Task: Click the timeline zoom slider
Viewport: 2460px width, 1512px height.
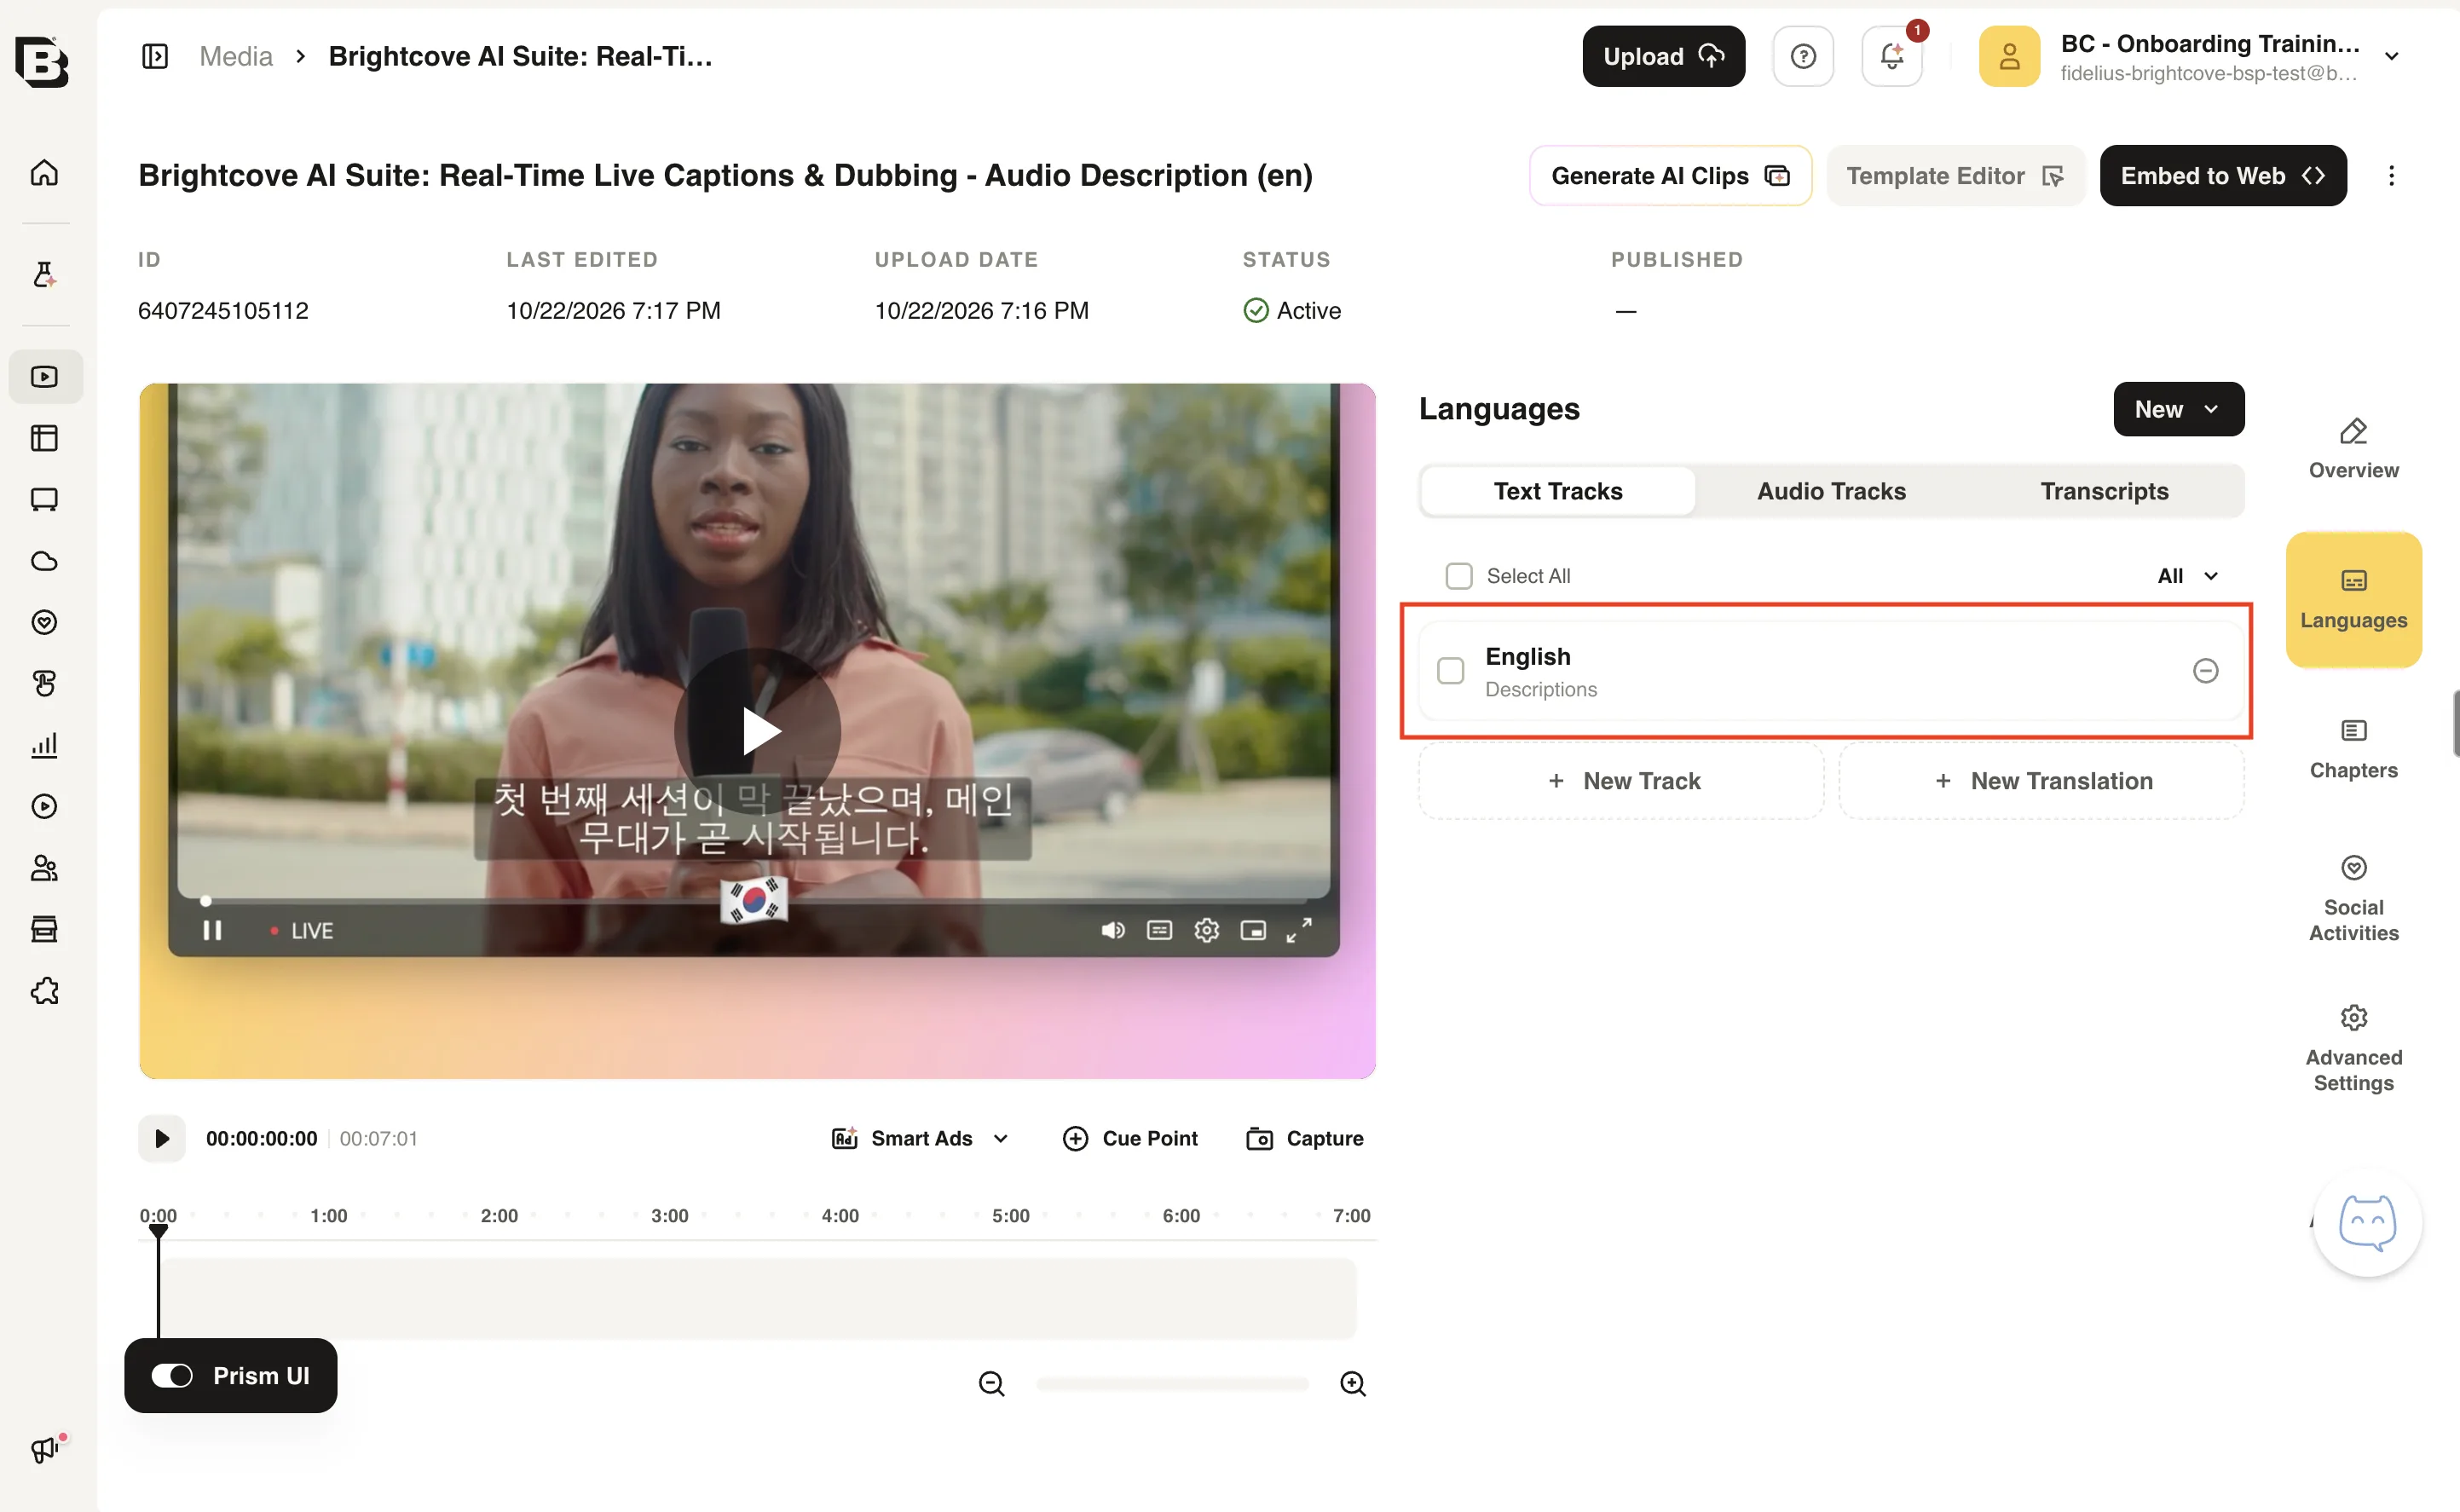Action: tap(1172, 1383)
